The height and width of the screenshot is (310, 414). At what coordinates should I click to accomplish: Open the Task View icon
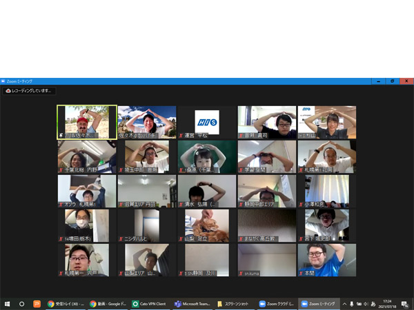37,303
